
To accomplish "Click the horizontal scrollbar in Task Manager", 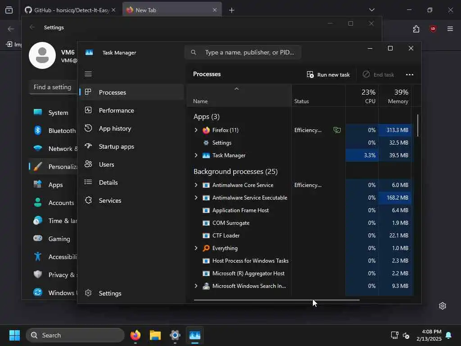I will 276,300.
